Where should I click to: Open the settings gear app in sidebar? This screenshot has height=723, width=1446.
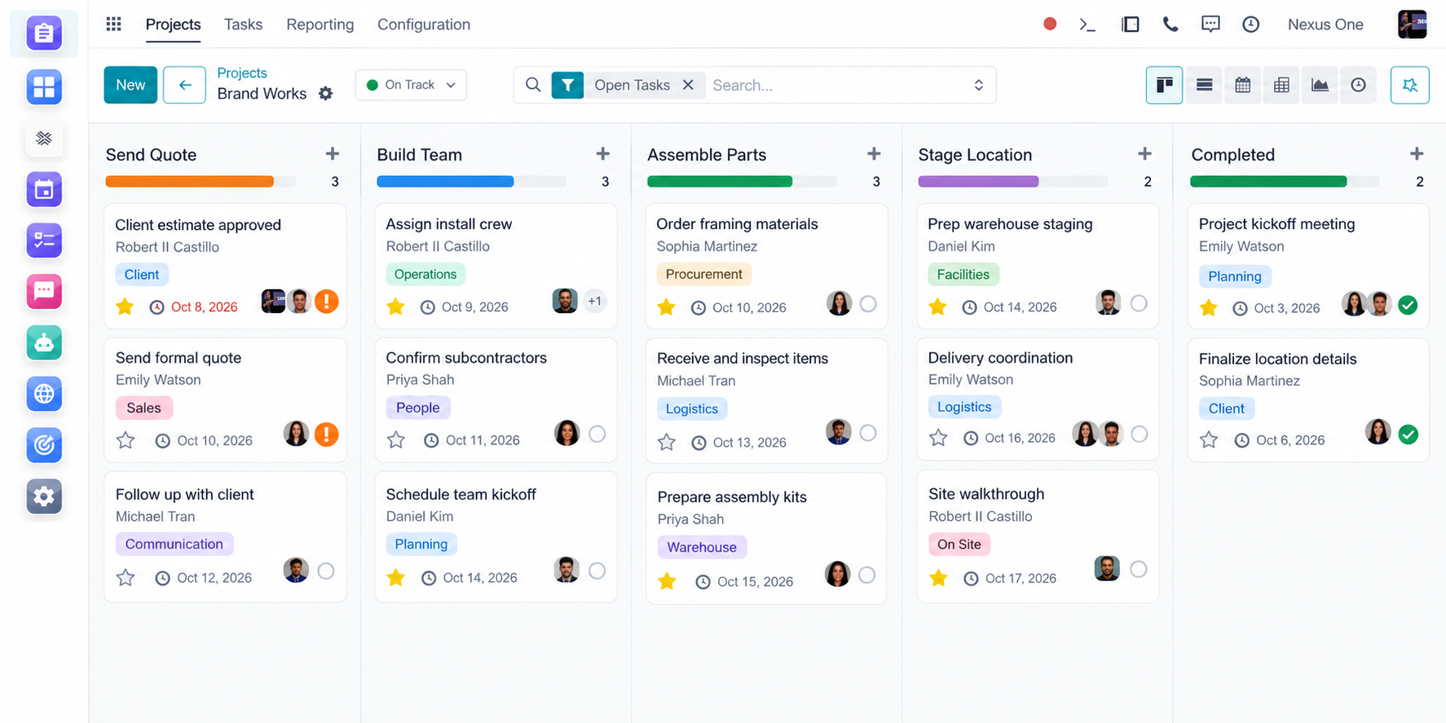pos(44,496)
